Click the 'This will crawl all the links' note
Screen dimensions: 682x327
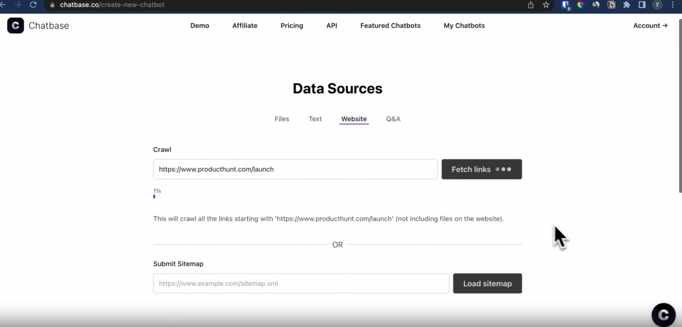coord(329,219)
